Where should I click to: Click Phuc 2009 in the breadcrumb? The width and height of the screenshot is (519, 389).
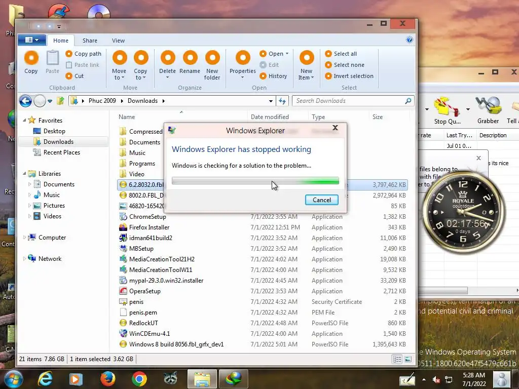tap(102, 101)
